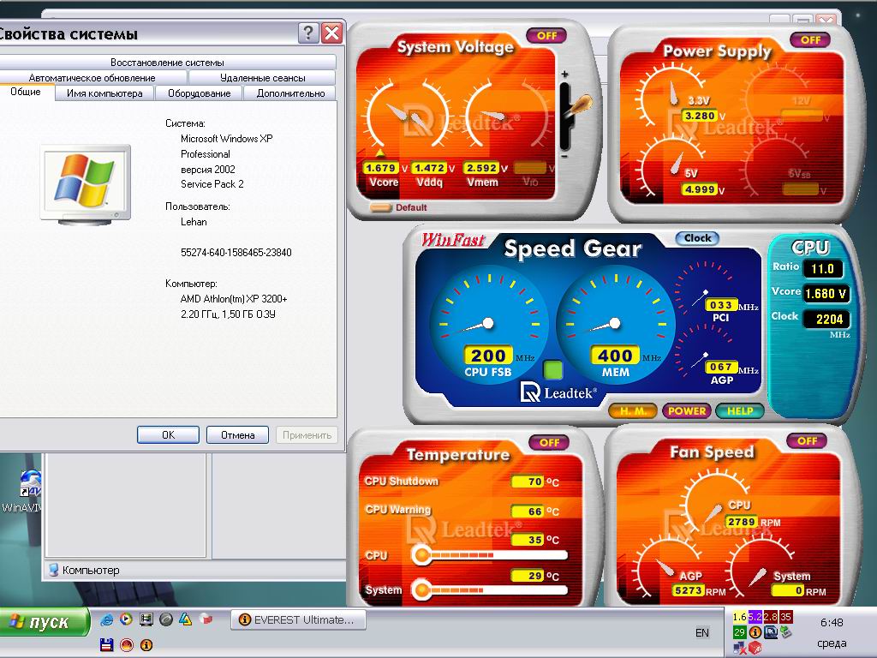
Task: Open the H. M. hardware monitor button
Action: 632,411
